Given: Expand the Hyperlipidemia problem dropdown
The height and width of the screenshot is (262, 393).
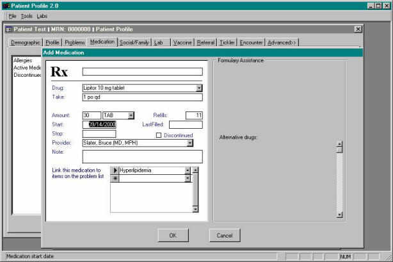Looking at the screenshot, I should (x=188, y=171).
